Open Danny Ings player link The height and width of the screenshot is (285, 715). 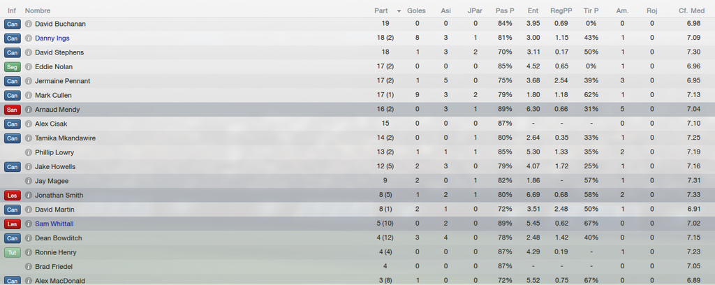point(52,38)
